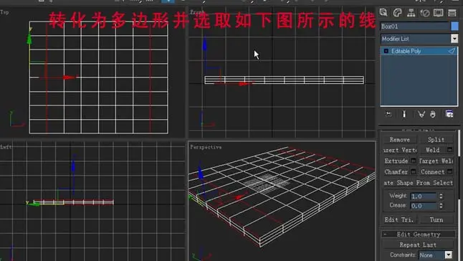Screen dimensions: 463x261
Task: Click the Crease spinner arrows
Action: (441, 206)
